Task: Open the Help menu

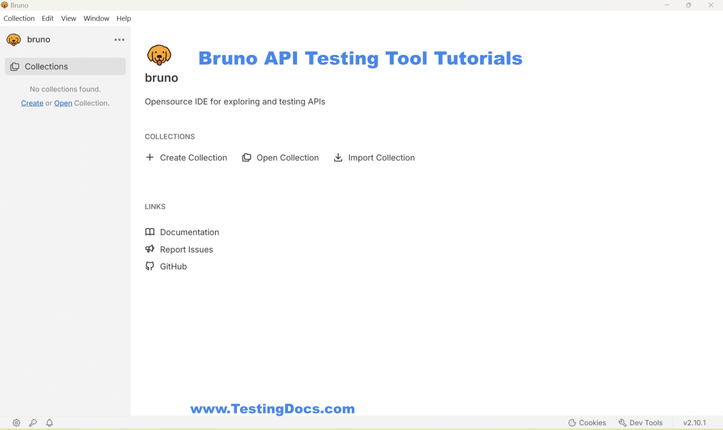Action: click(124, 18)
